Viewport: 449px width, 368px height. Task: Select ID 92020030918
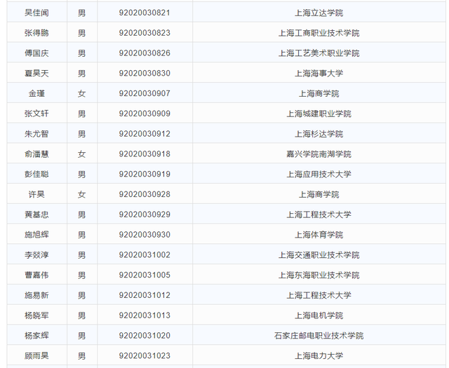click(145, 154)
